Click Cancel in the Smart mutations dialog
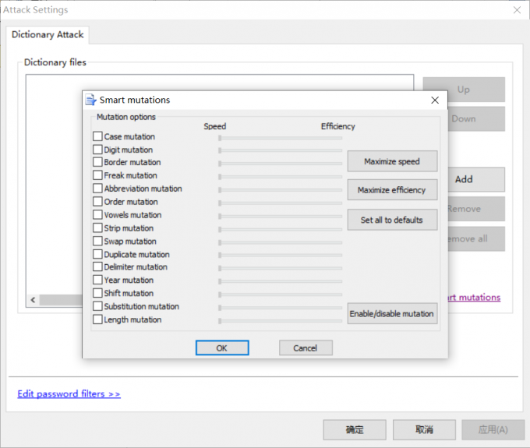The image size is (530, 448). pos(306,348)
